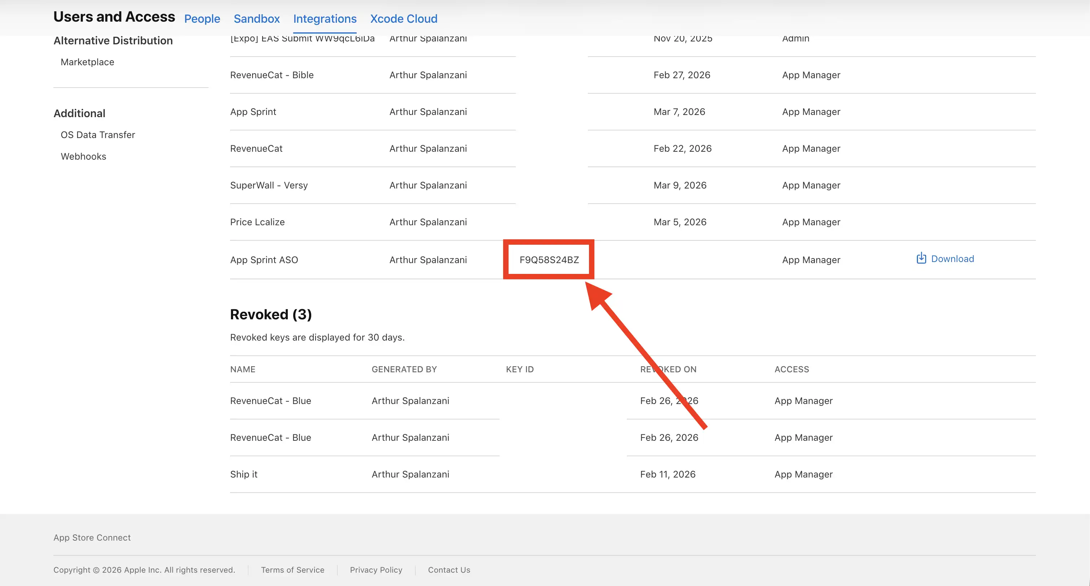Select the App Sprint ASO key name
1090x586 pixels.
264,260
